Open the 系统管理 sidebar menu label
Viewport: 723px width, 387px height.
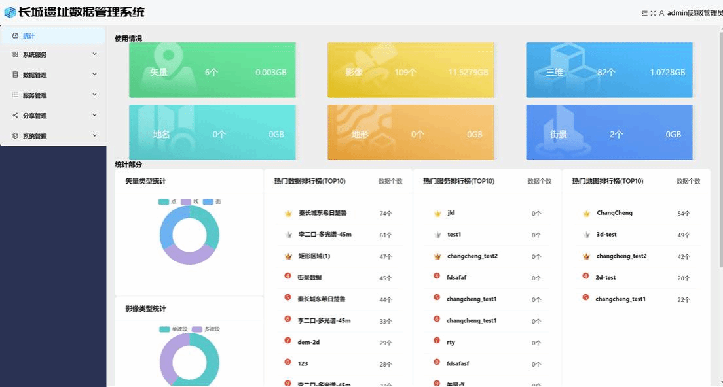[35, 137]
